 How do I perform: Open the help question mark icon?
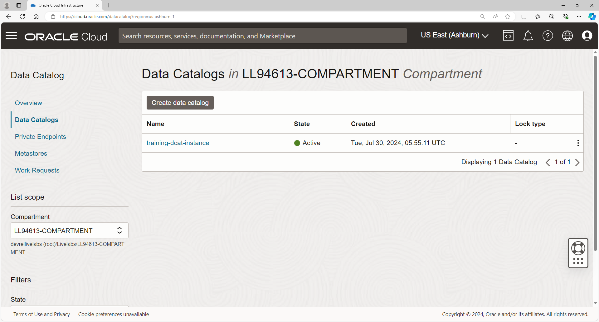coord(548,36)
